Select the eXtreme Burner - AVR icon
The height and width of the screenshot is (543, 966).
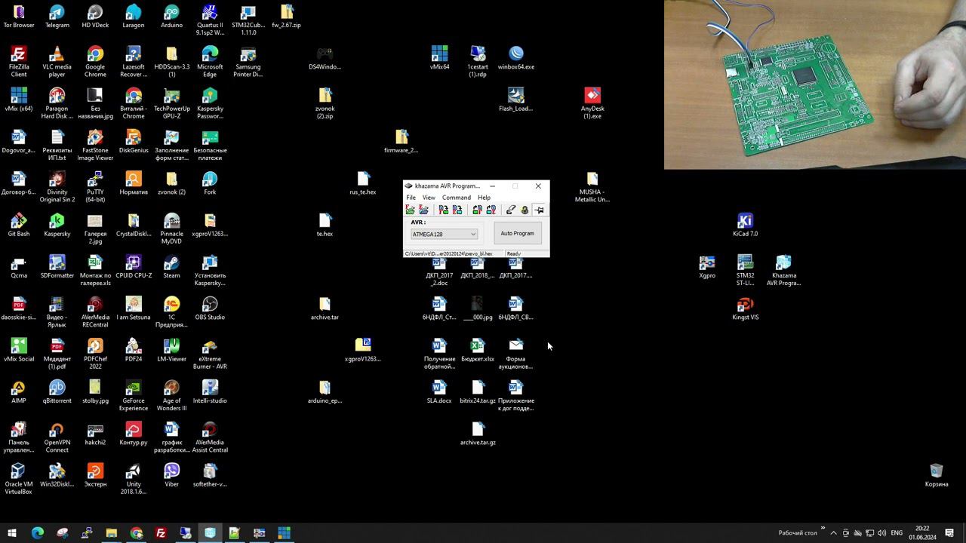210,354
